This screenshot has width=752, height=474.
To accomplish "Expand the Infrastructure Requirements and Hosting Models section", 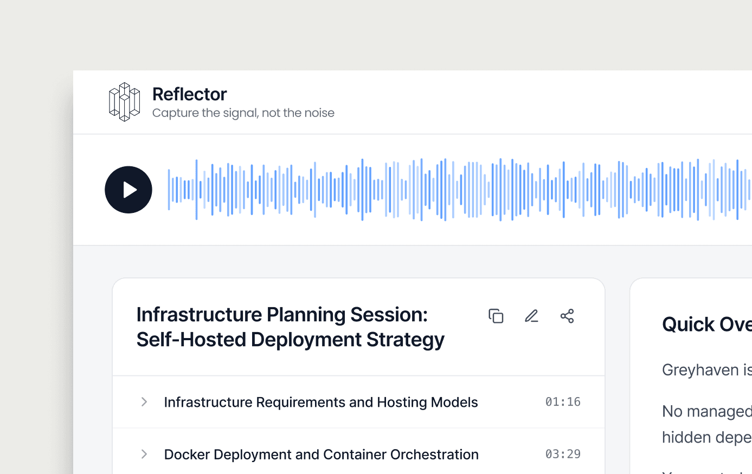I will (x=144, y=402).
